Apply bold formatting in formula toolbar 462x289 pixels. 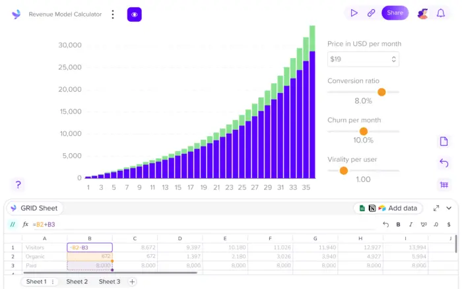click(398, 224)
